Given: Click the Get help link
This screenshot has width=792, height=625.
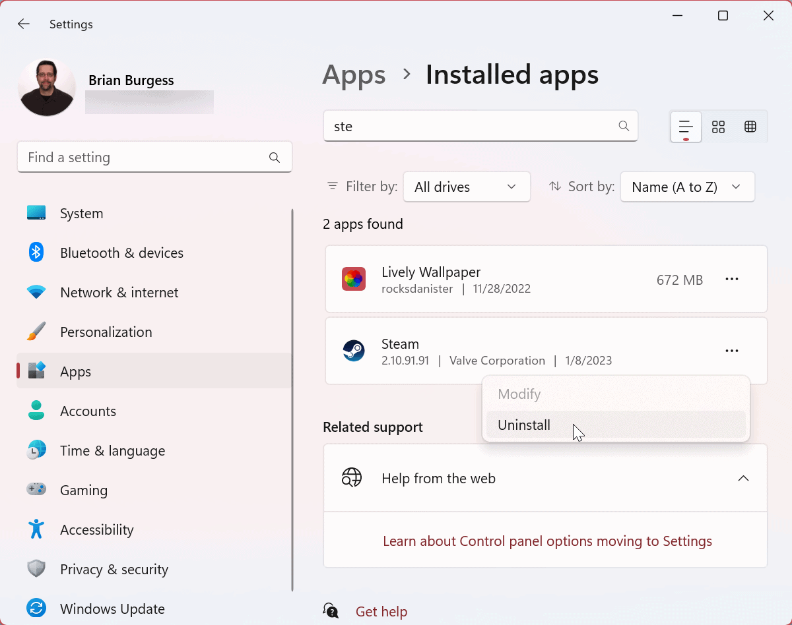Looking at the screenshot, I should point(381,611).
